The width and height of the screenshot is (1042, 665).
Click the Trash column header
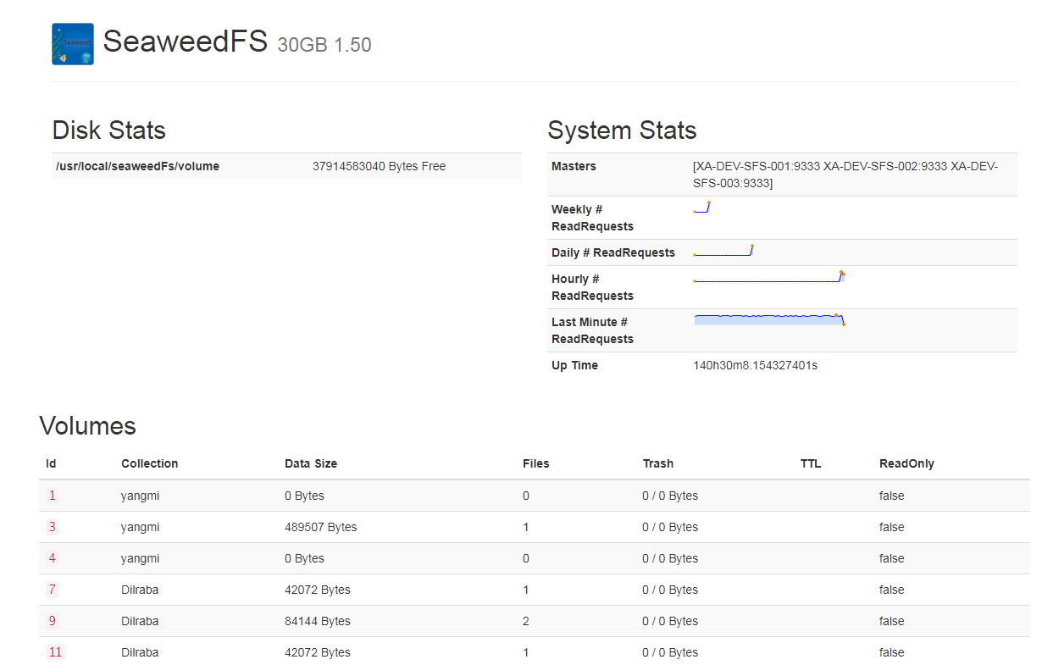658,463
